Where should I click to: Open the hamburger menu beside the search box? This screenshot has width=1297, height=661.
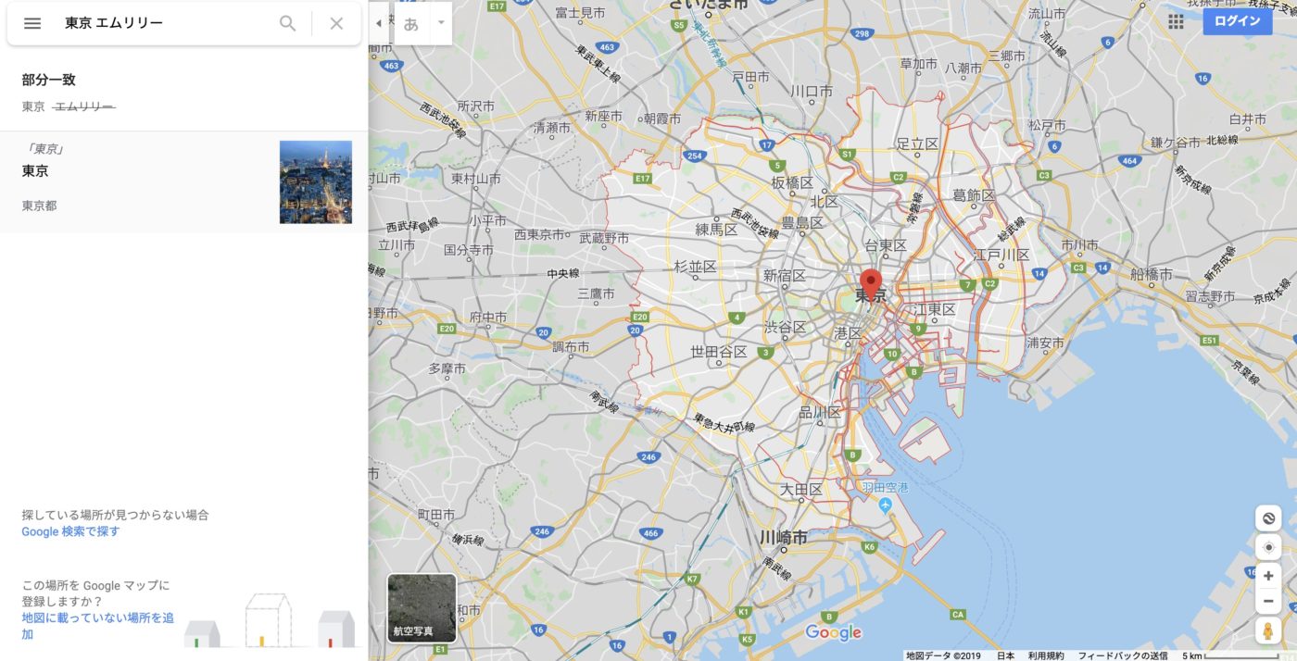32,23
